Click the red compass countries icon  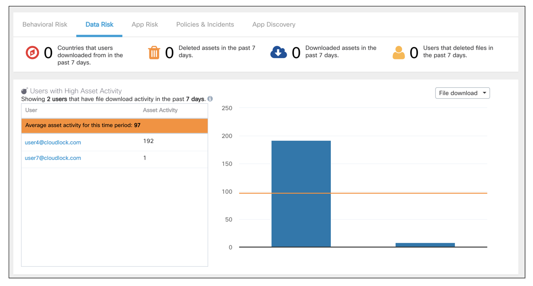click(32, 53)
